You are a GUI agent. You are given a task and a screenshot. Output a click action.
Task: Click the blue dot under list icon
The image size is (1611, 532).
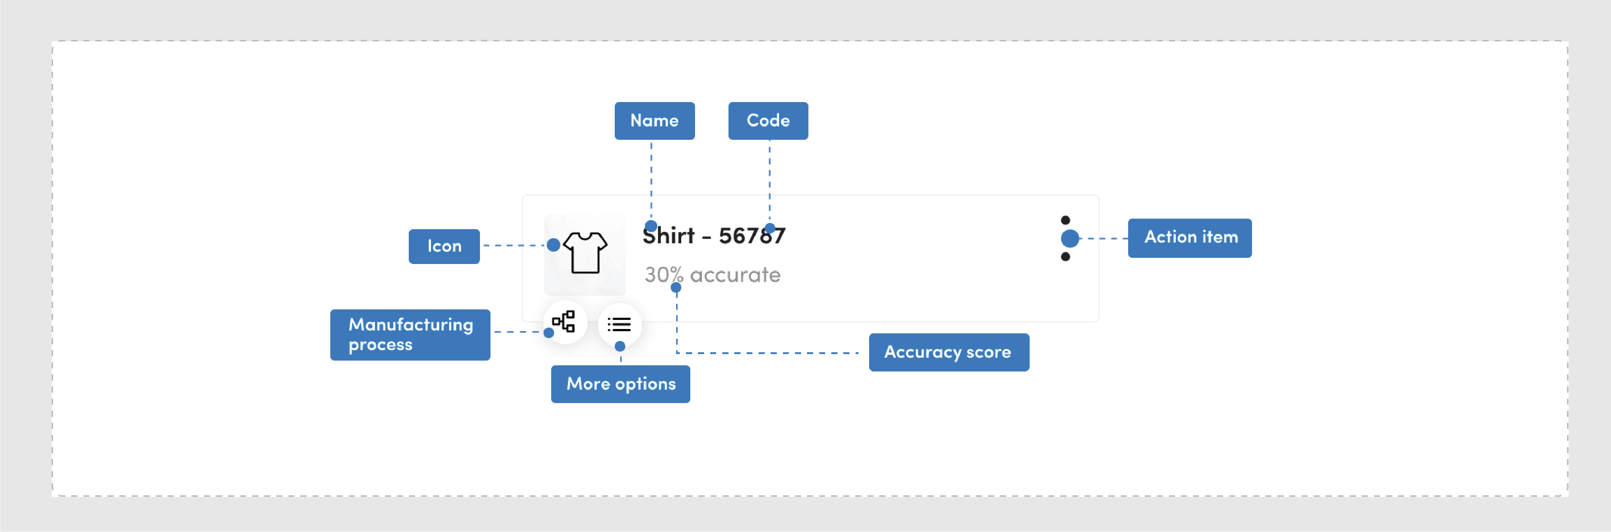[x=620, y=346]
